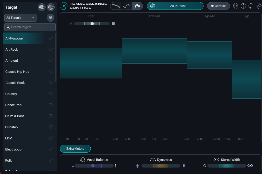Select the Drum & Bass target

(29, 116)
